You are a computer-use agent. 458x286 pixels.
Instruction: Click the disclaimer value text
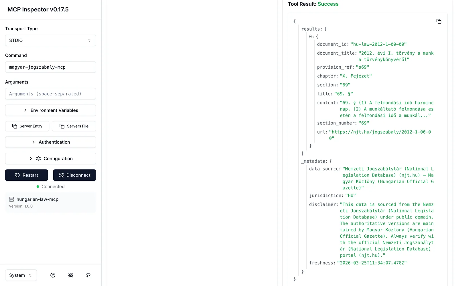[x=387, y=230]
